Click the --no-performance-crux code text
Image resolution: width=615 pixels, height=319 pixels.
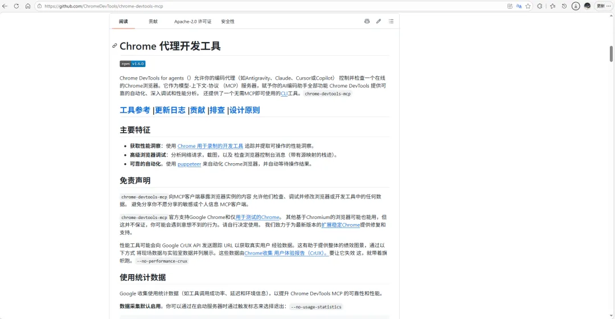point(162,261)
